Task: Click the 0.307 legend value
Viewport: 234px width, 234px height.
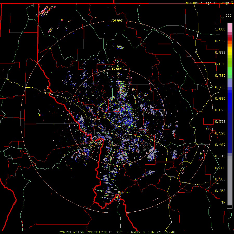Action: tap(220, 179)
